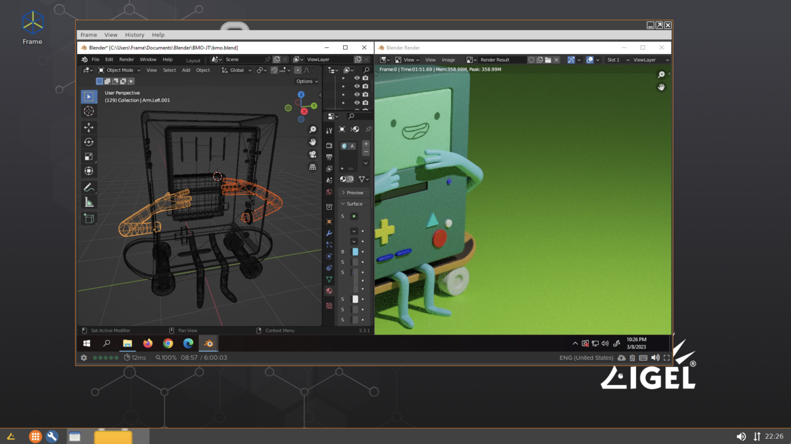The image size is (791, 444).
Task: Click the Base Color blue swatch
Action: pyautogui.click(x=355, y=252)
